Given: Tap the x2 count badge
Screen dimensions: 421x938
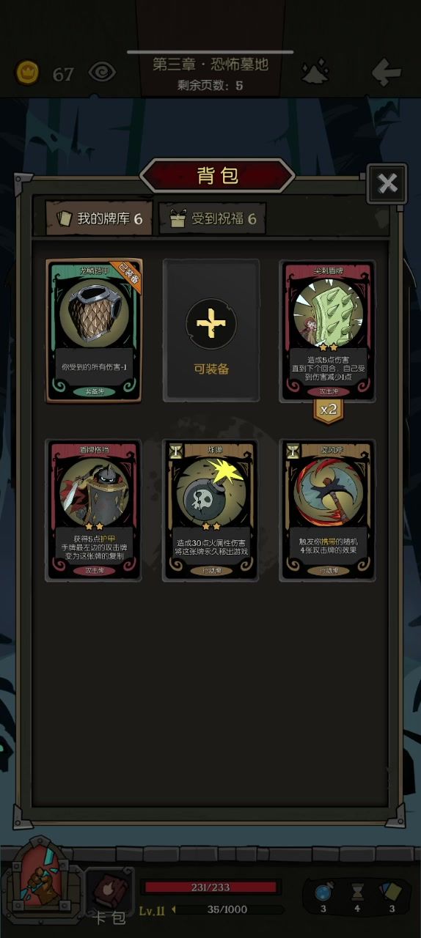Looking at the screenshot, I should click(x=328, y=410).
